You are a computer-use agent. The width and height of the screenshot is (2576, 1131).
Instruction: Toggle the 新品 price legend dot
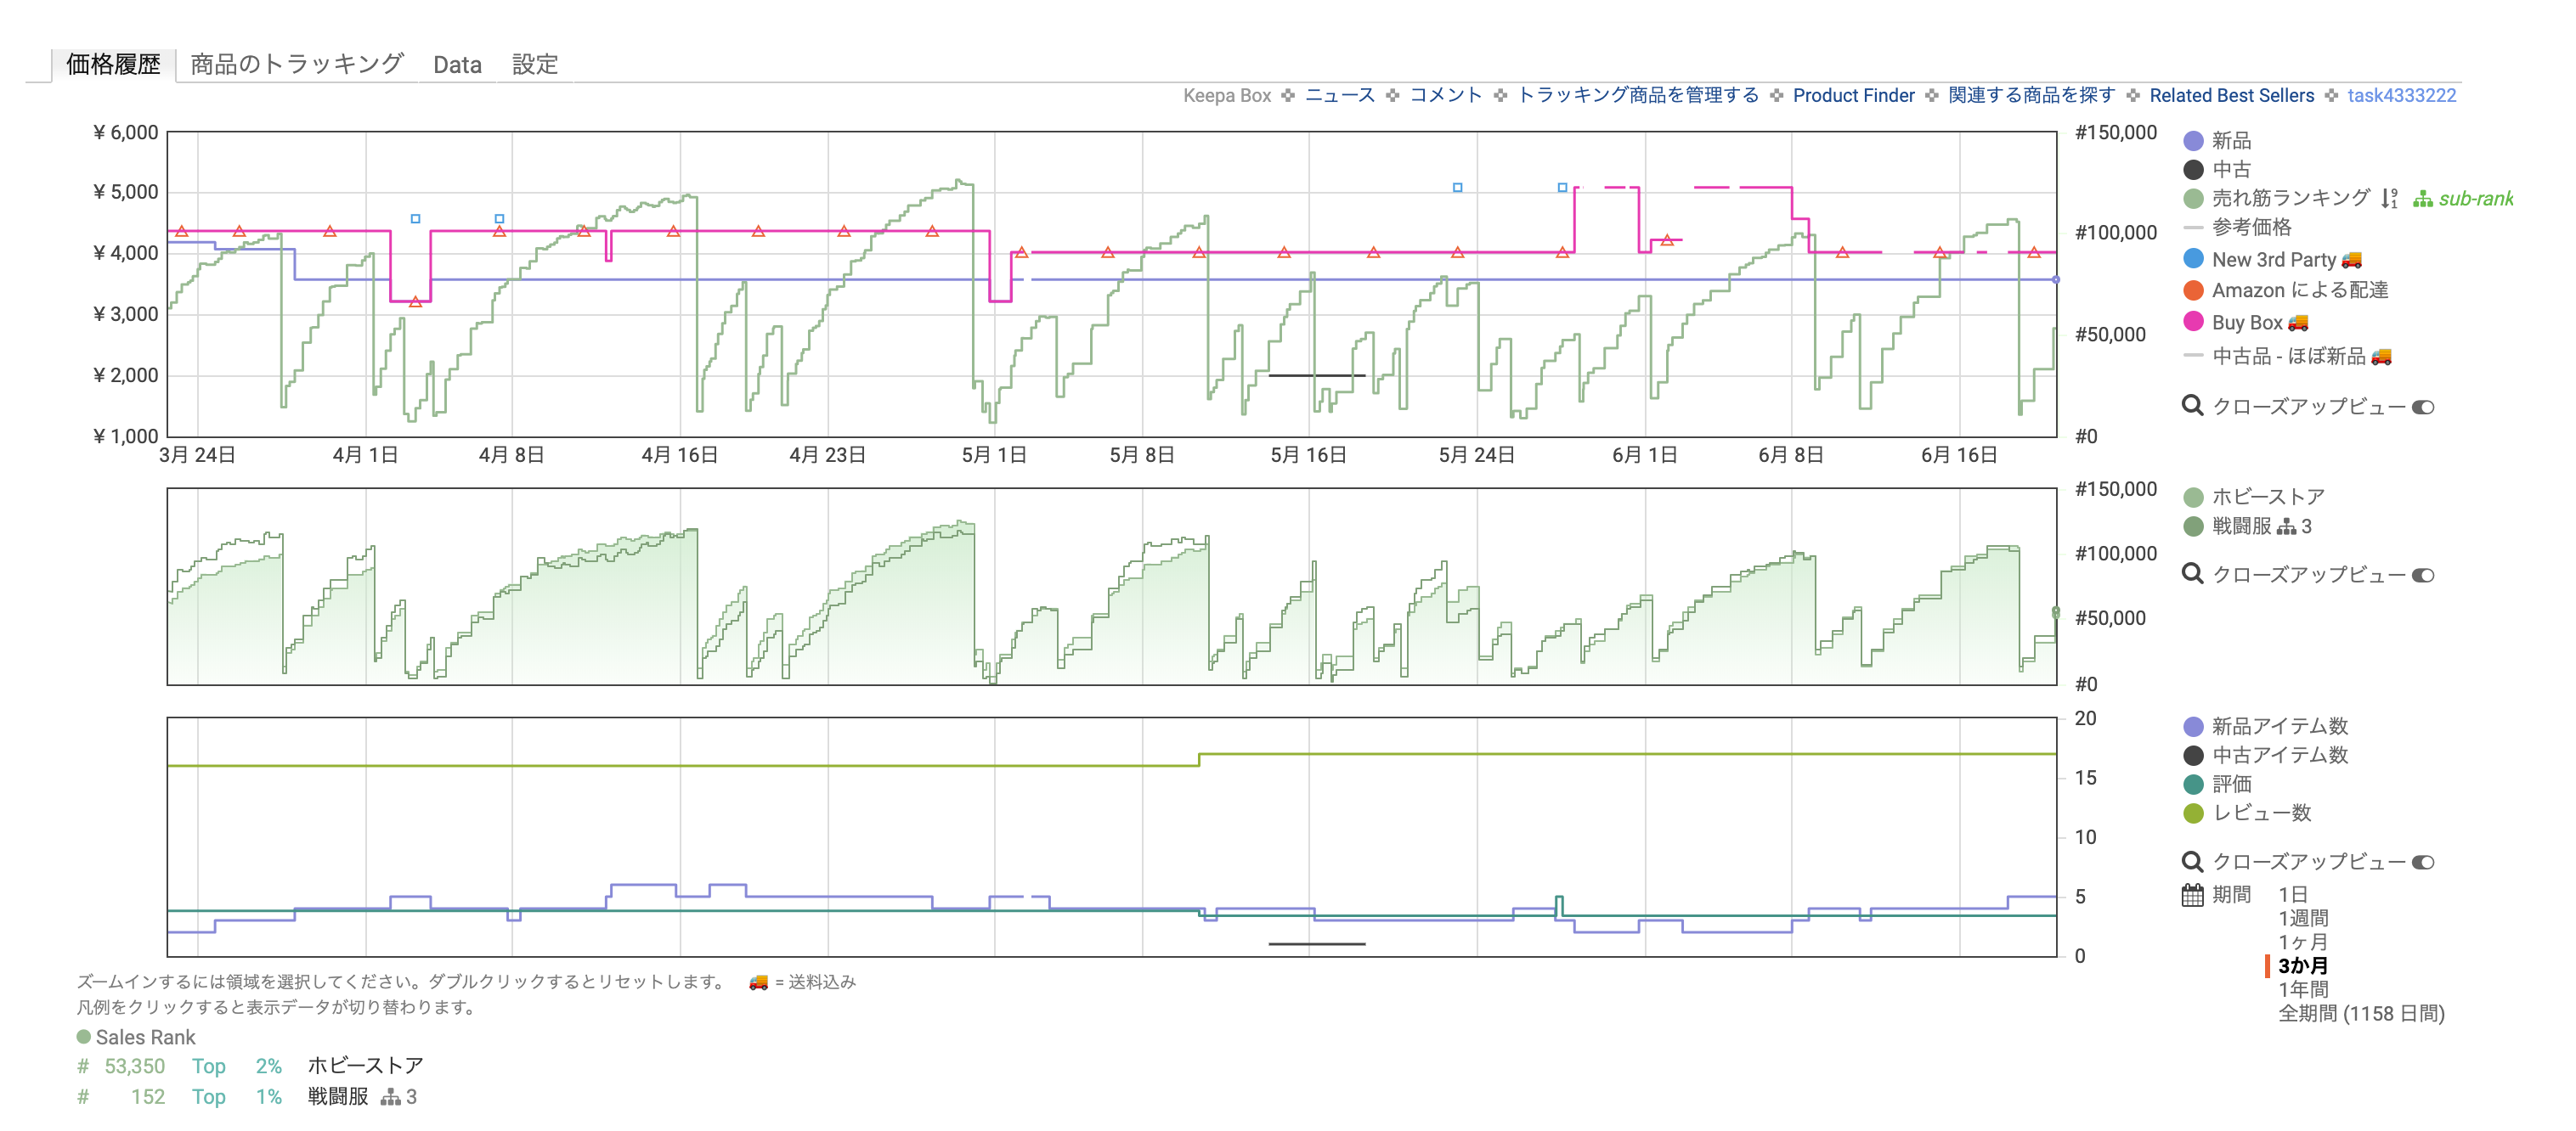(x=2193, y=141)
